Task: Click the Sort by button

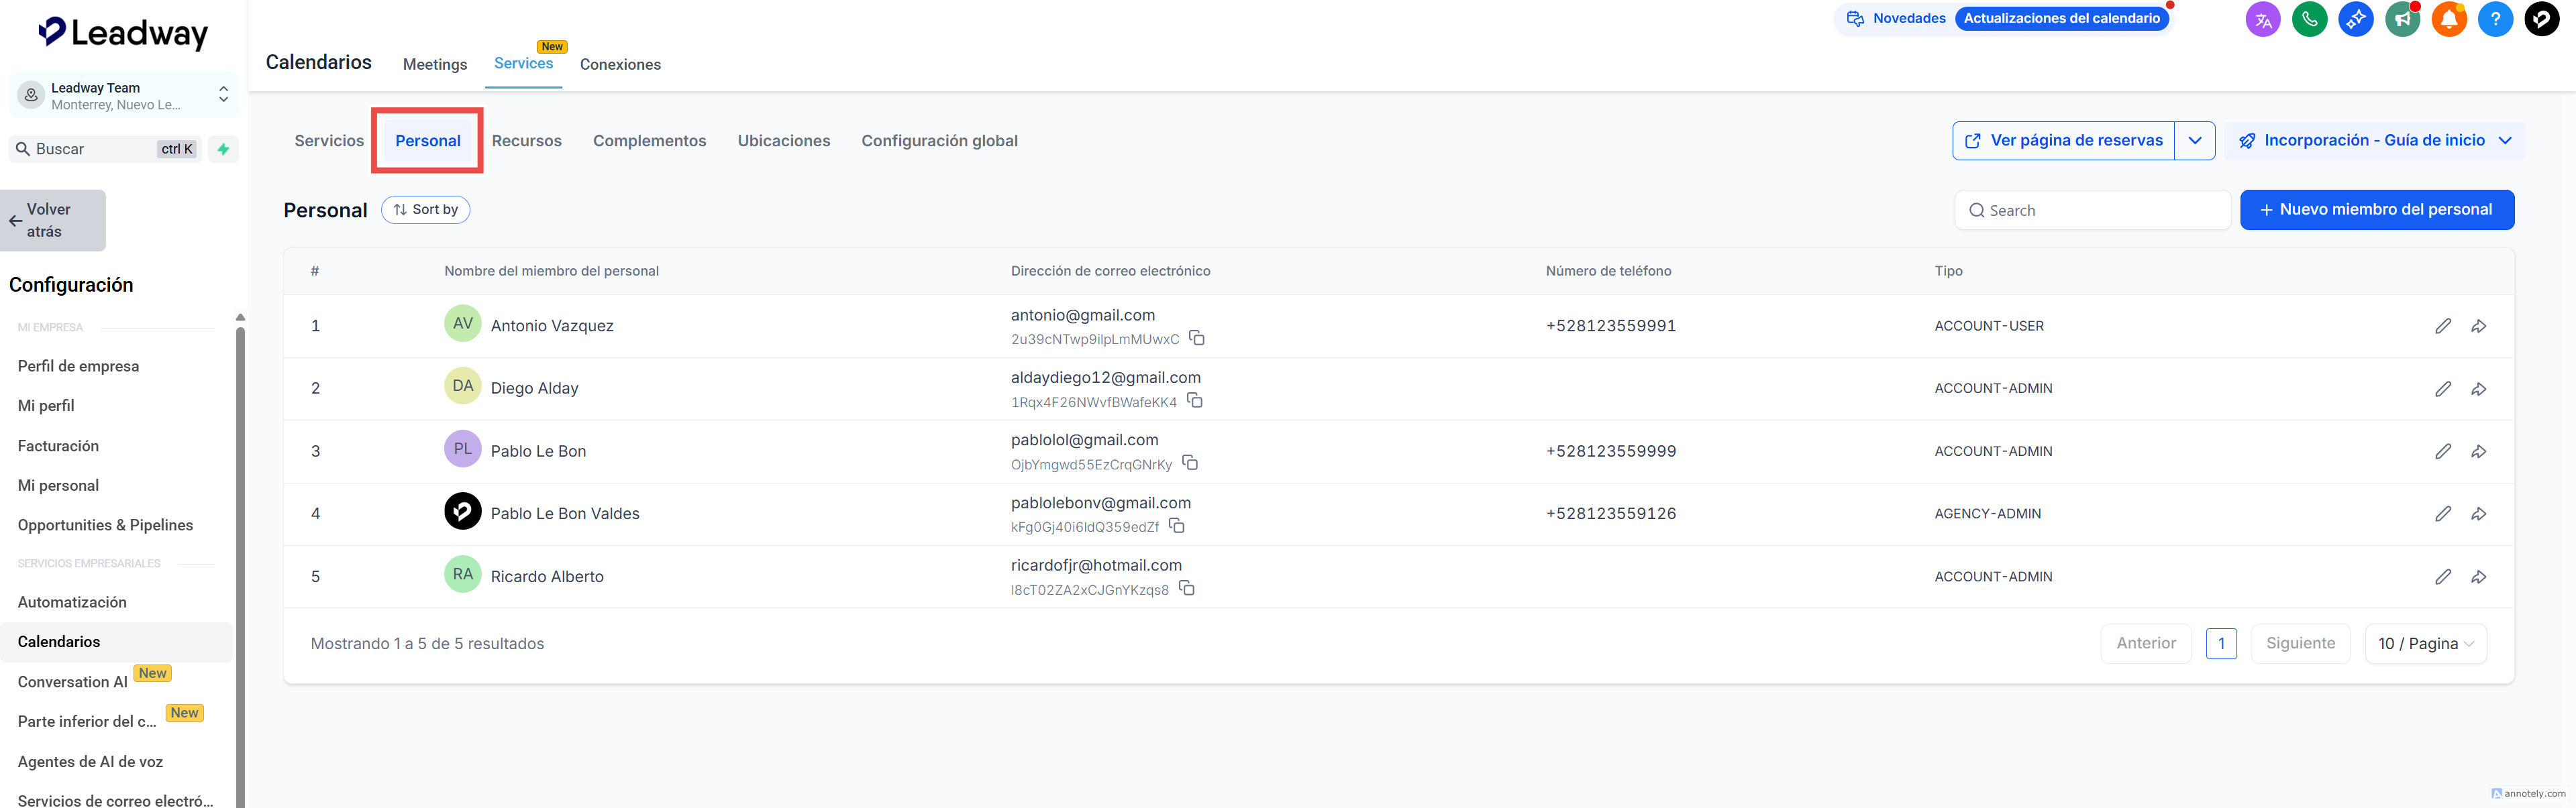Action: [x=425, y=210]
